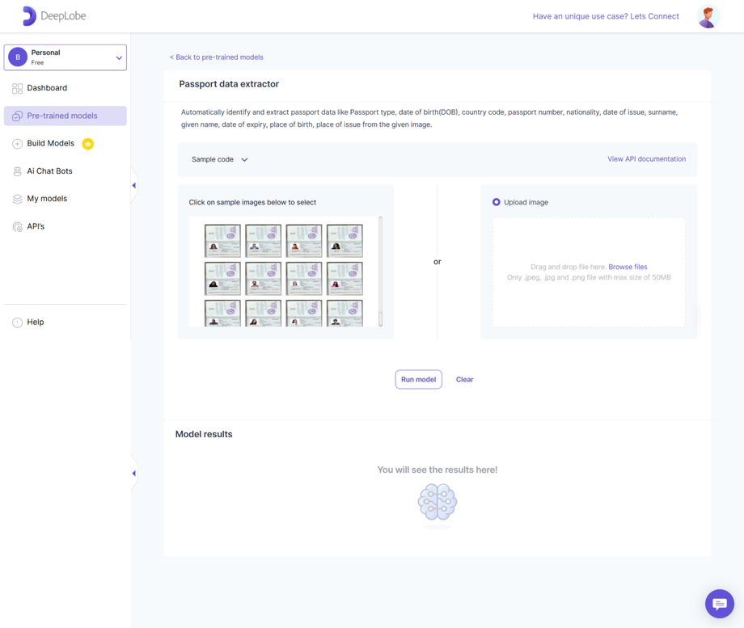Screen dimensions: 744x628
Task: Open Pre-trained models in sidebar
Action: tap(62, 116)
